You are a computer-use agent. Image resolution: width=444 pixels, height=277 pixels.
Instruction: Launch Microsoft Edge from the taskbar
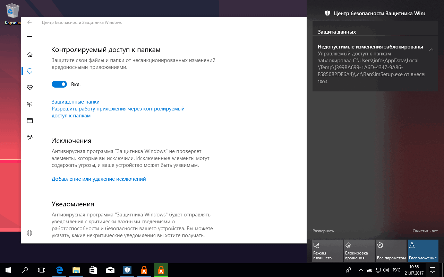[59, 270]
